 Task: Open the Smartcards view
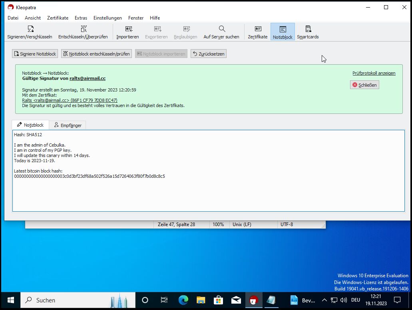(x=308, y=32)
